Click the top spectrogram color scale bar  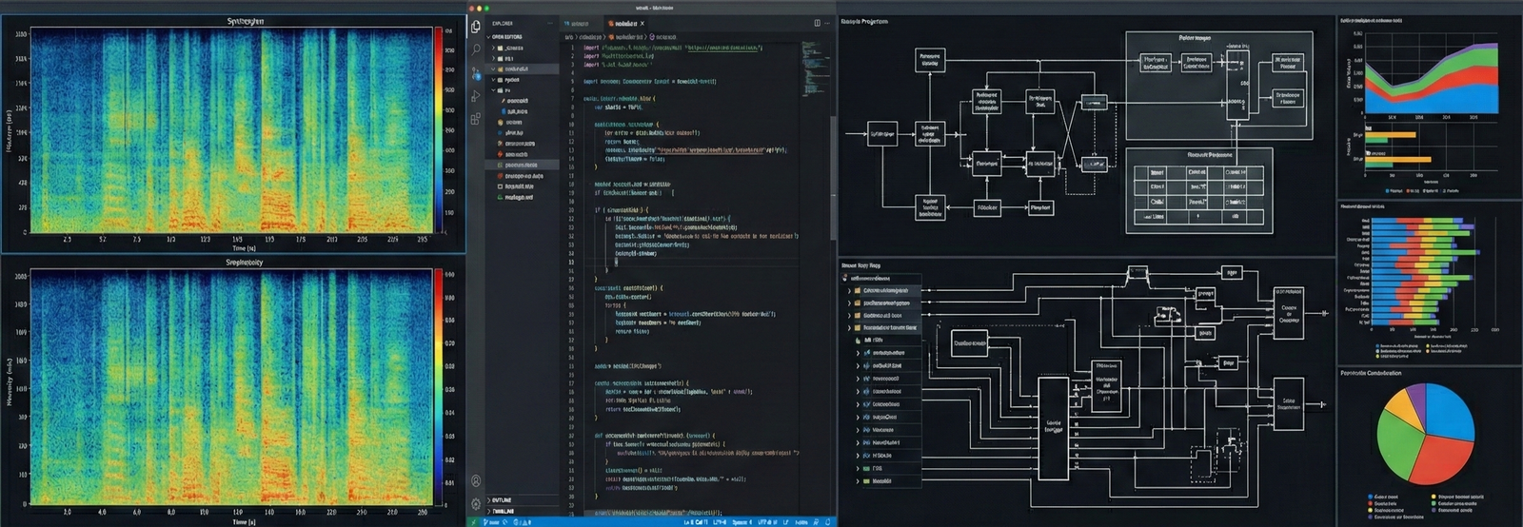pos(439,128)
